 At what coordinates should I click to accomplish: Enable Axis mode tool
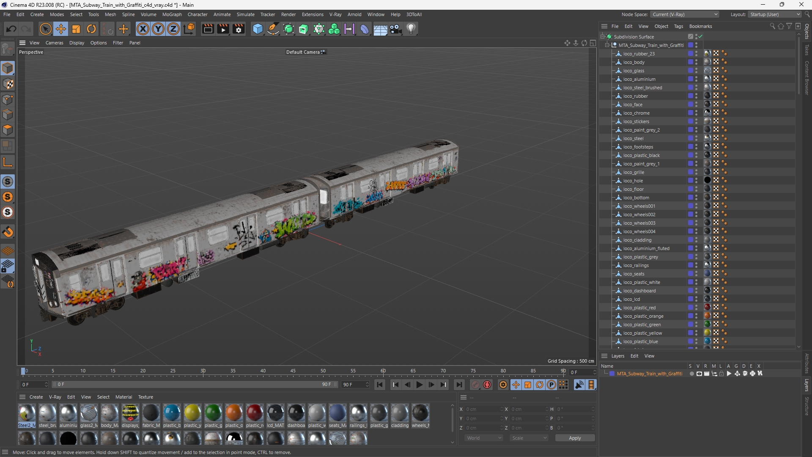8,162
